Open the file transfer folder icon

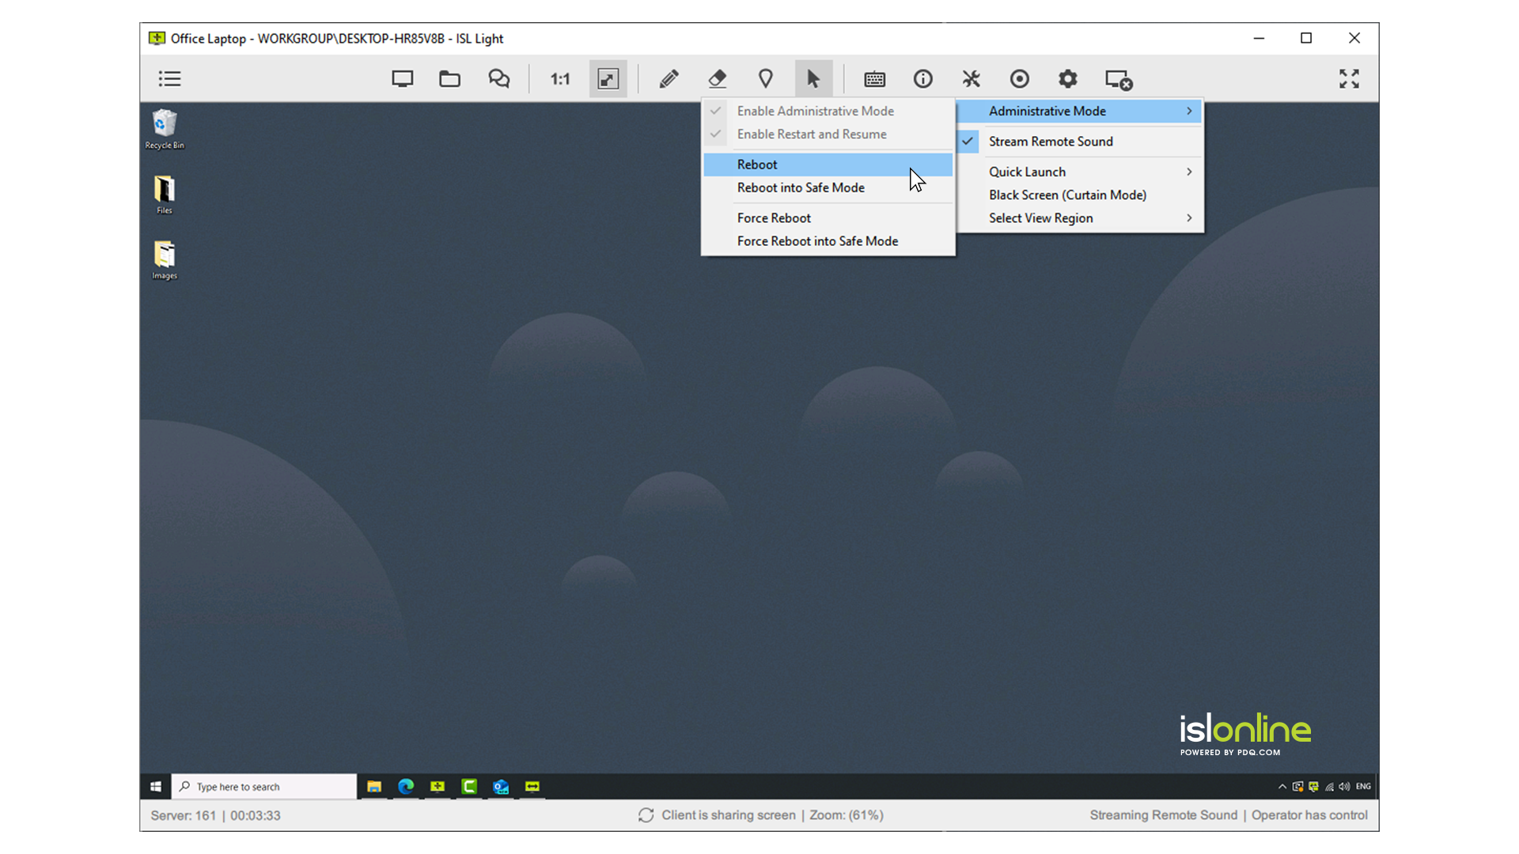click(x=449, y=79)
